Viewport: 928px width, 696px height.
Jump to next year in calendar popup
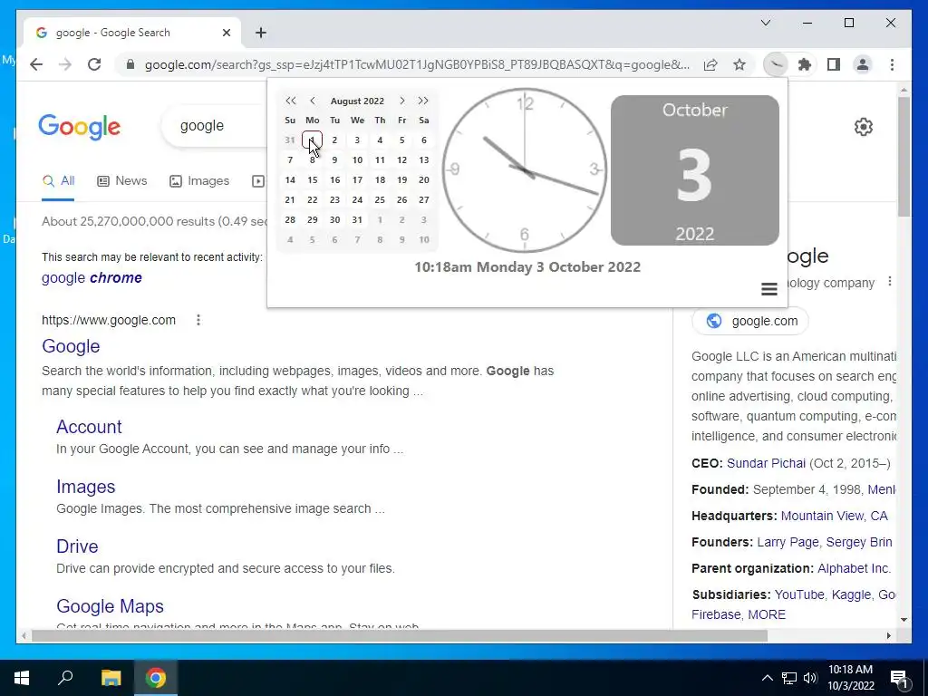(x=423, y=101)
